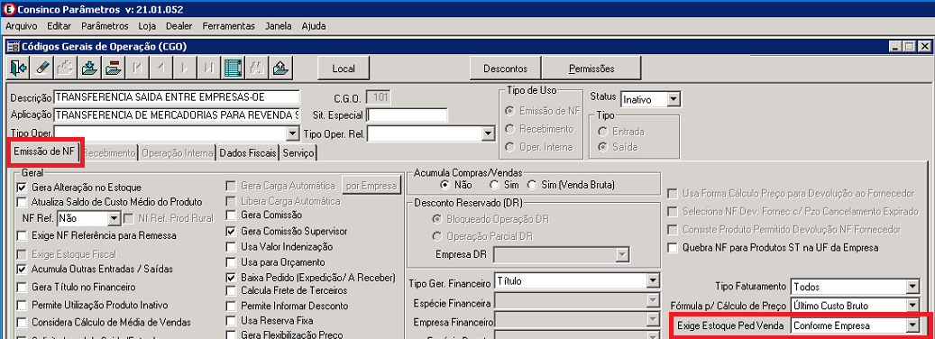The width and height of the screenshot is (935, 339).
Task: Enable Considera Cálculo de Média de Vendas
Action: pyautogui.click(x=22, y=322)
